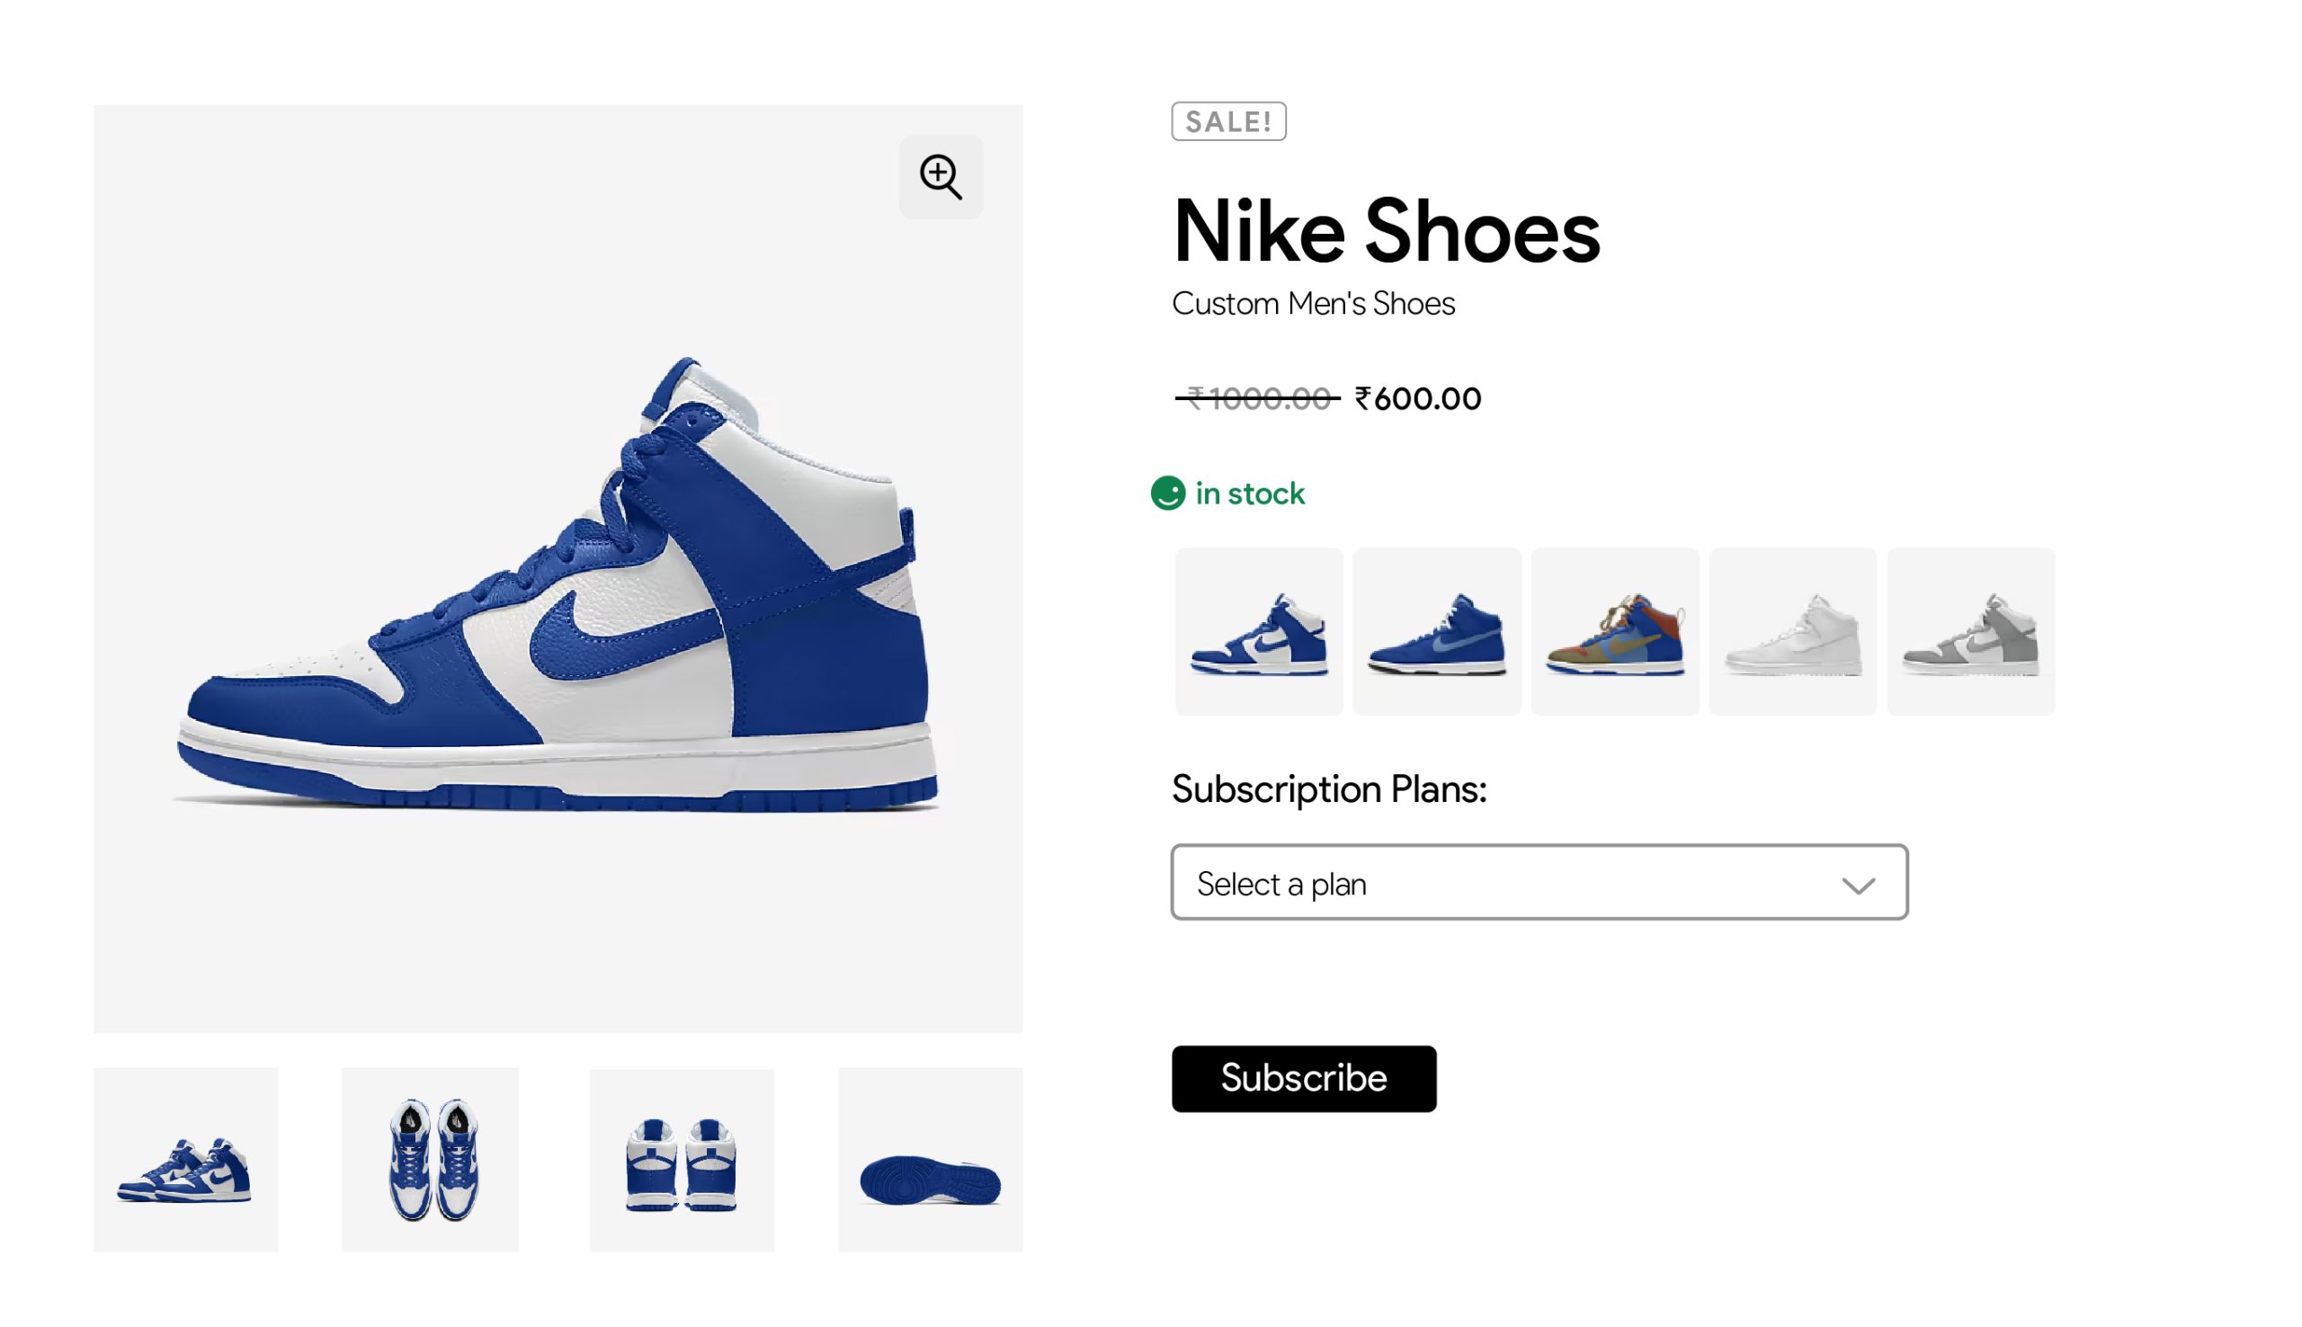Select the blue and white shoe color variant

(1259, 632)
